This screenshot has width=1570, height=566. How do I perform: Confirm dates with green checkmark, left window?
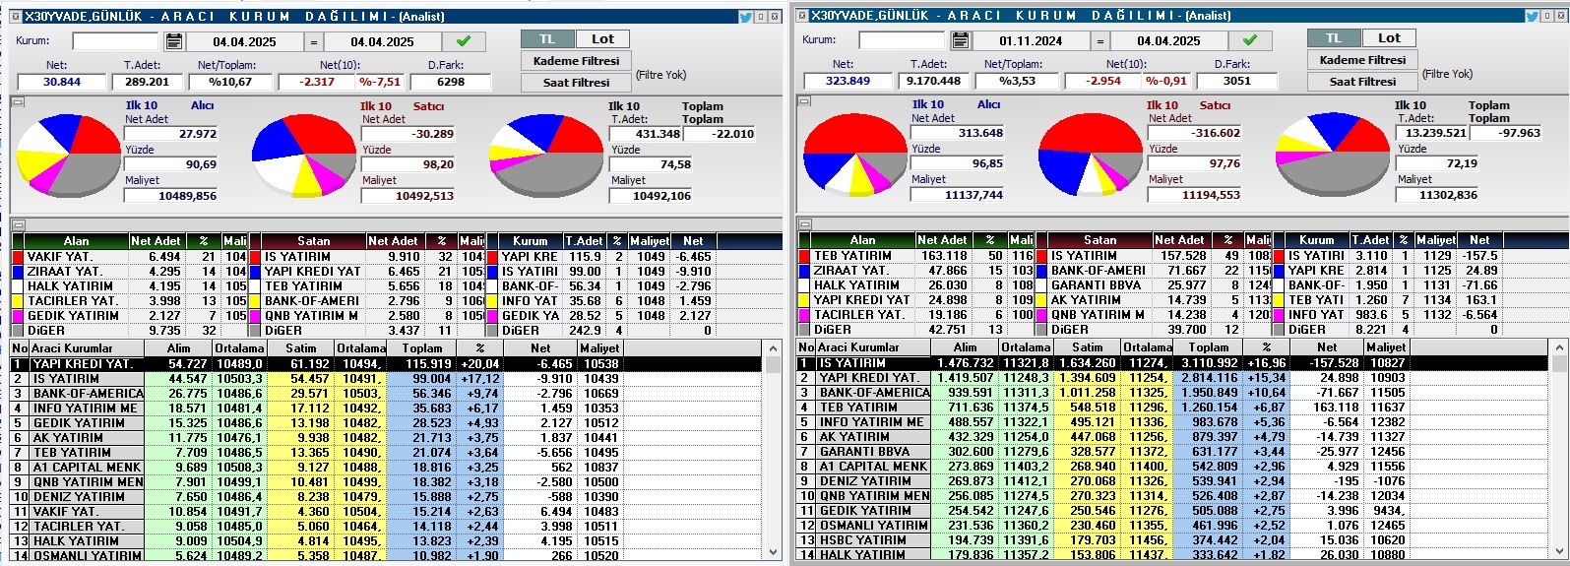point(464,41)
